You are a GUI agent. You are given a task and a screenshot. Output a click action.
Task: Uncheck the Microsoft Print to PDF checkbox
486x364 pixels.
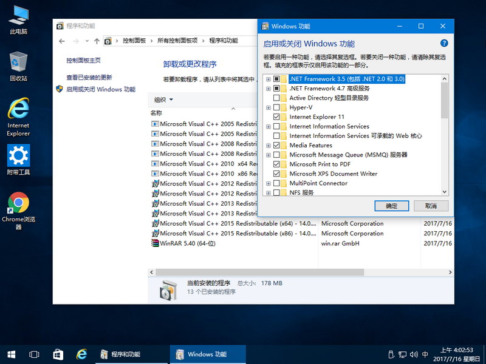(x=276, y=164)
